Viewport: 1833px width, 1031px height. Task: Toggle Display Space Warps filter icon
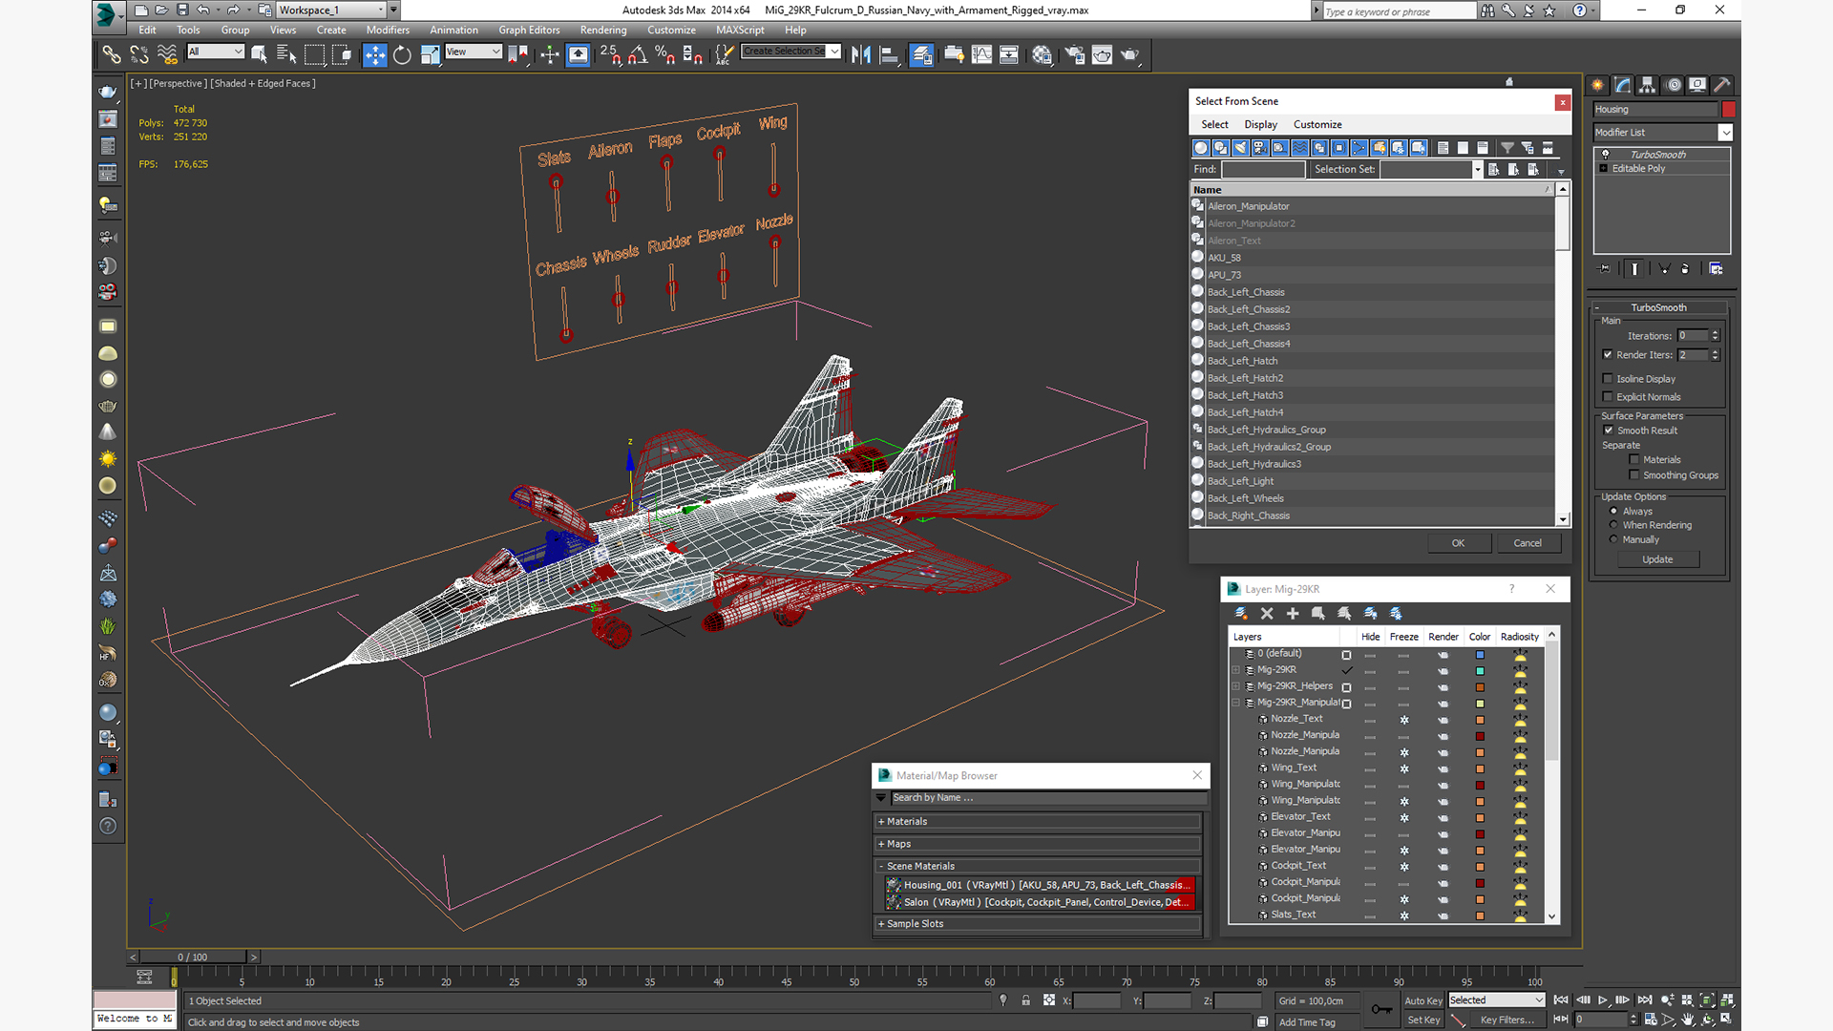point(1300,147)
